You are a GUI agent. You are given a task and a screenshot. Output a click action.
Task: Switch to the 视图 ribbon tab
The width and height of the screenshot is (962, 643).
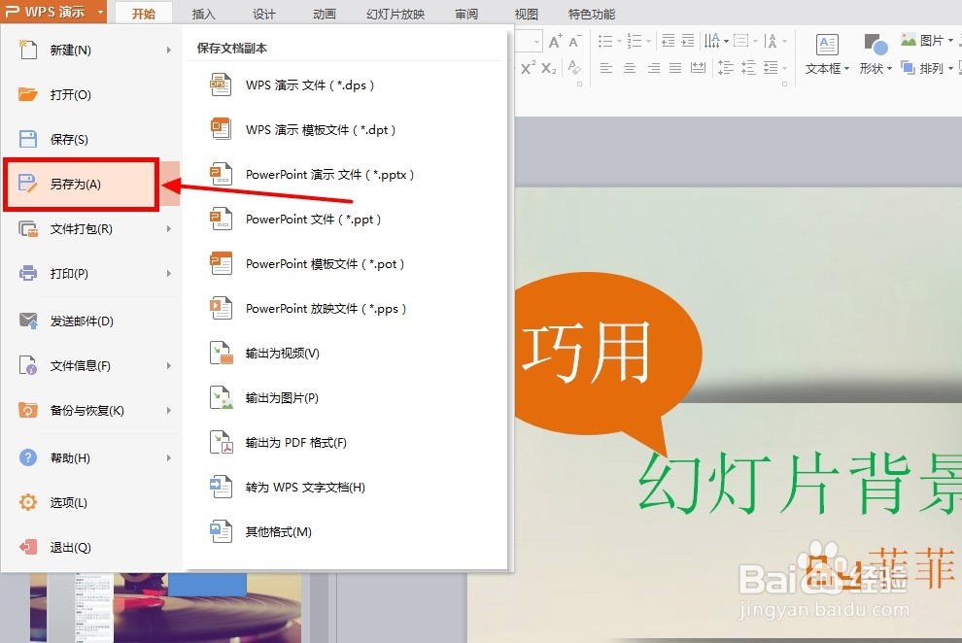click(526, 14)
